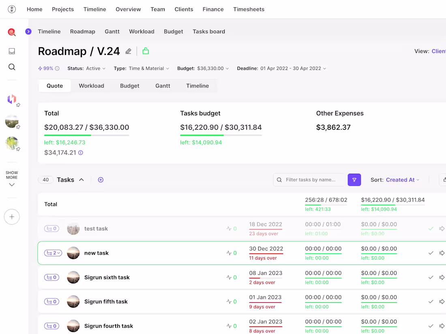Select the Gantt tab under project title
446x334 pixels.
tap(163, 86)
